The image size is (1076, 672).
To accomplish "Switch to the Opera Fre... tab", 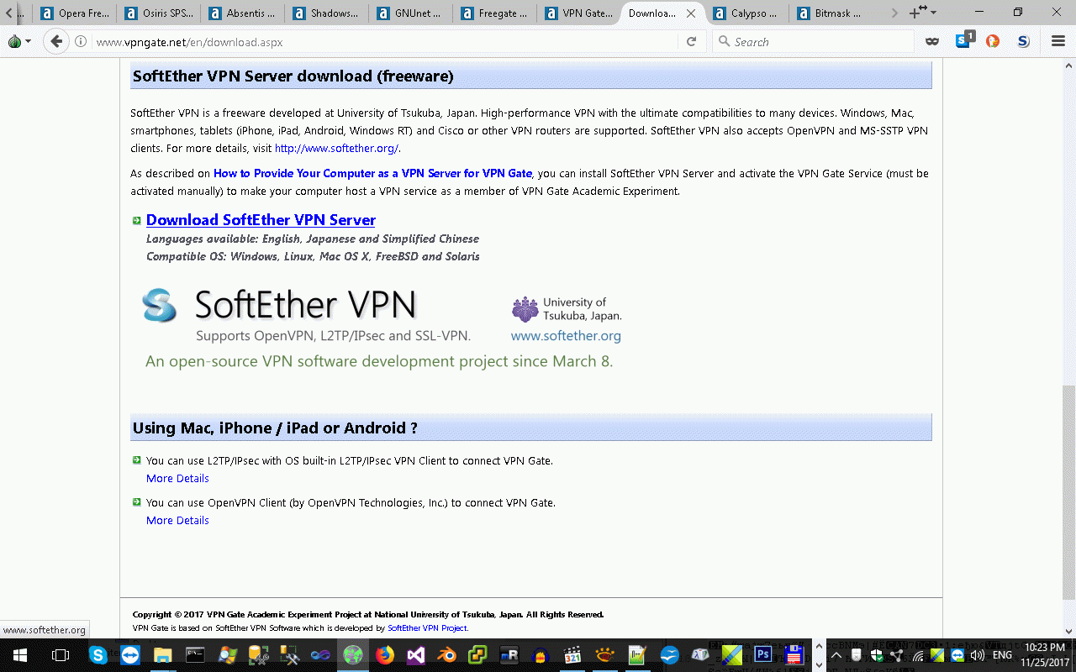I will [75, 13].
